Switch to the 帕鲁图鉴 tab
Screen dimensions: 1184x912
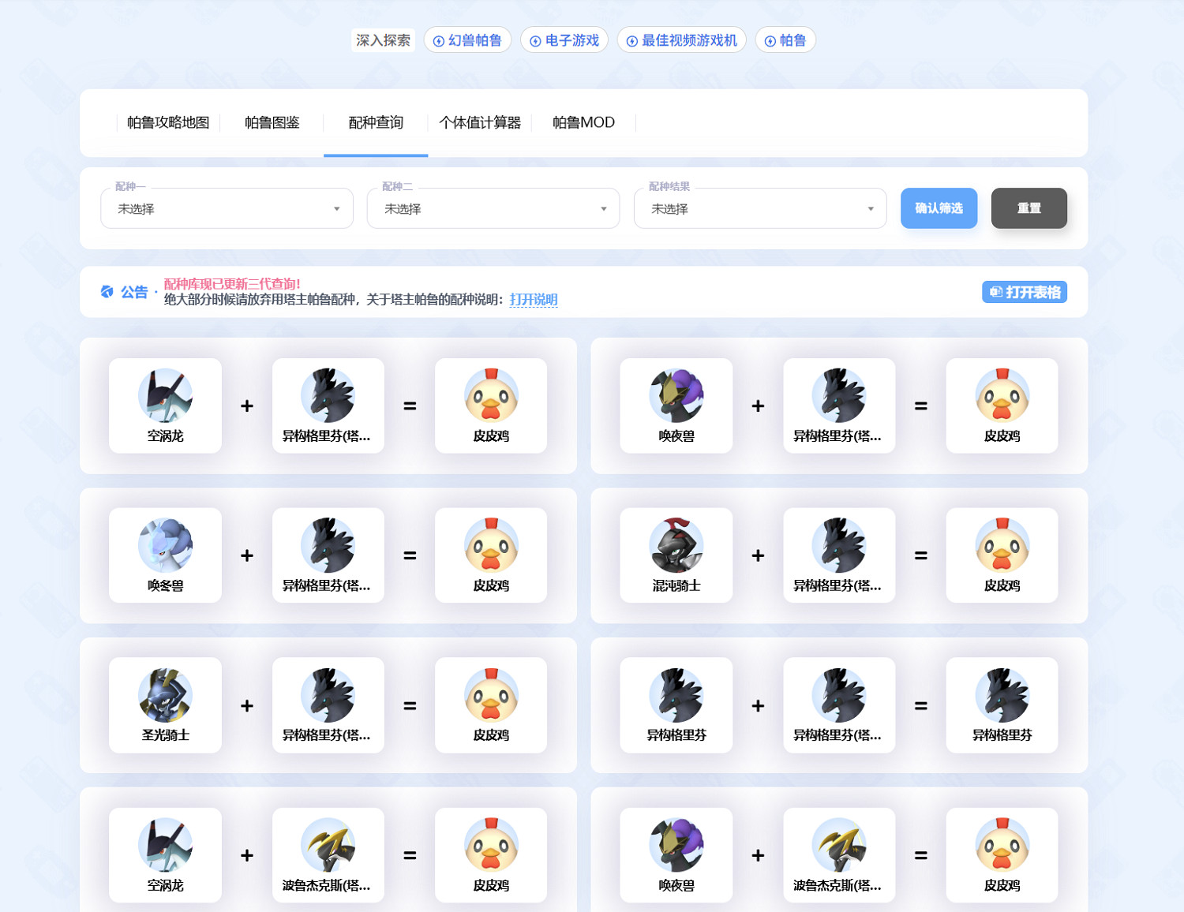(x=272, y=122)
